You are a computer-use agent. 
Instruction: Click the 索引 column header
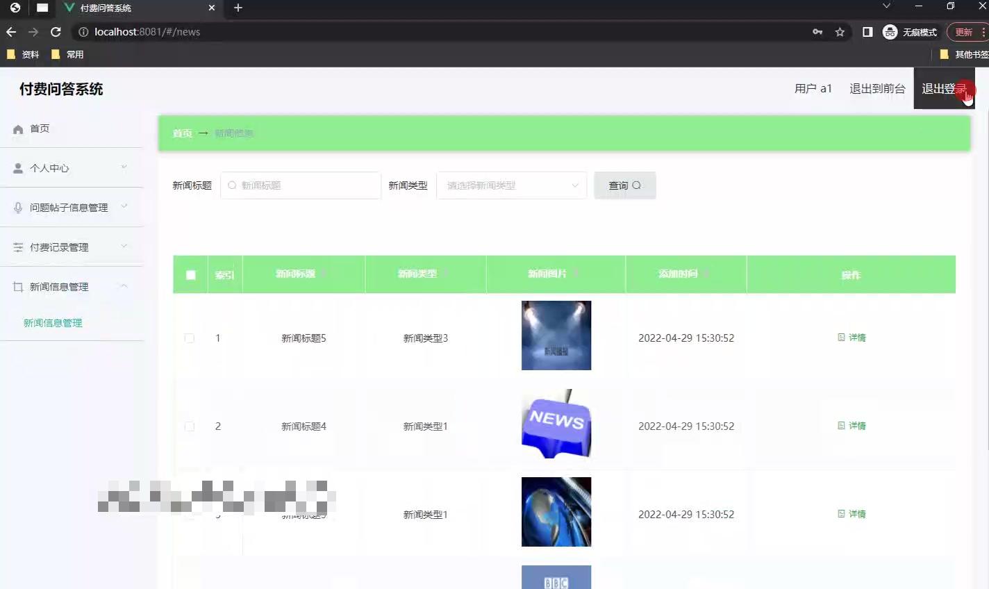click(x=224, y=275)
